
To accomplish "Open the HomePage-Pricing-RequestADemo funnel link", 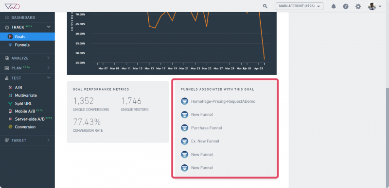I will click(223, 101).
